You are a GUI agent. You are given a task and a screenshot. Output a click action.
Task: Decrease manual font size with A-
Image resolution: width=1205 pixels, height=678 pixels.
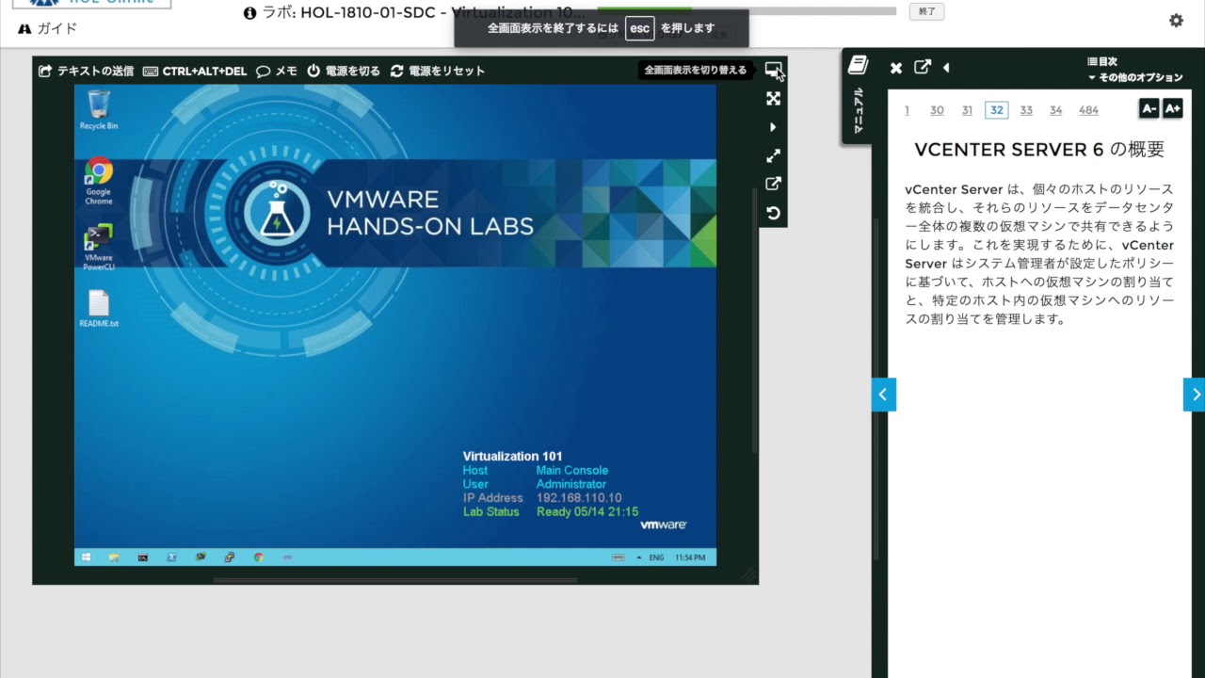click(x=1149, y=108)
